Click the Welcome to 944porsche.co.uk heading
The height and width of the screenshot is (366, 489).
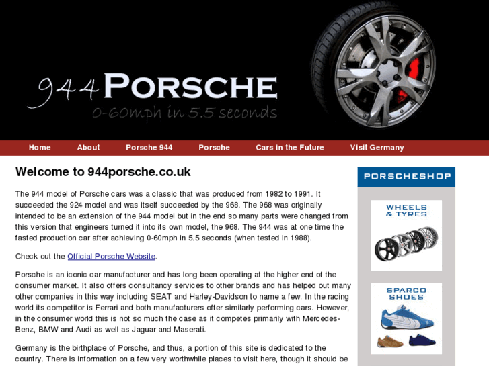103,172
